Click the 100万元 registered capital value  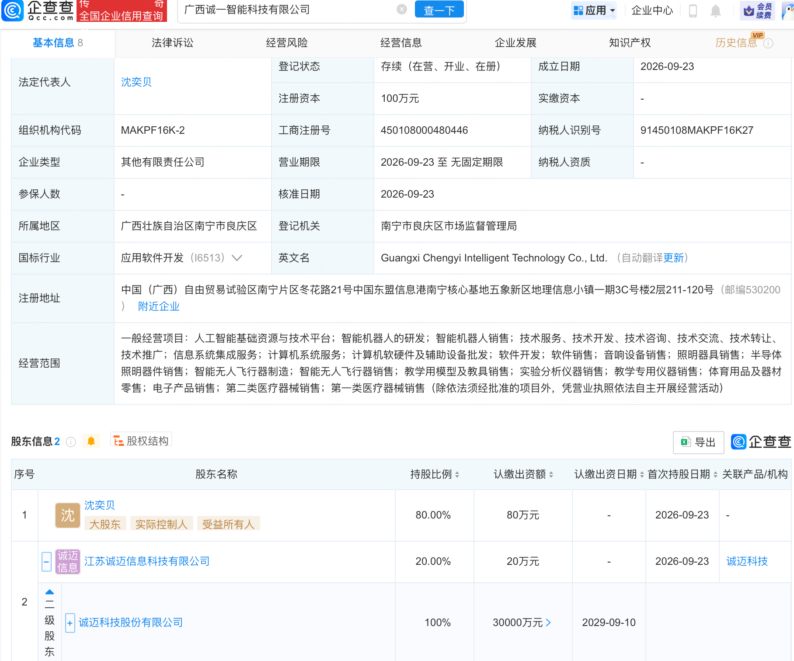point(400,98)
